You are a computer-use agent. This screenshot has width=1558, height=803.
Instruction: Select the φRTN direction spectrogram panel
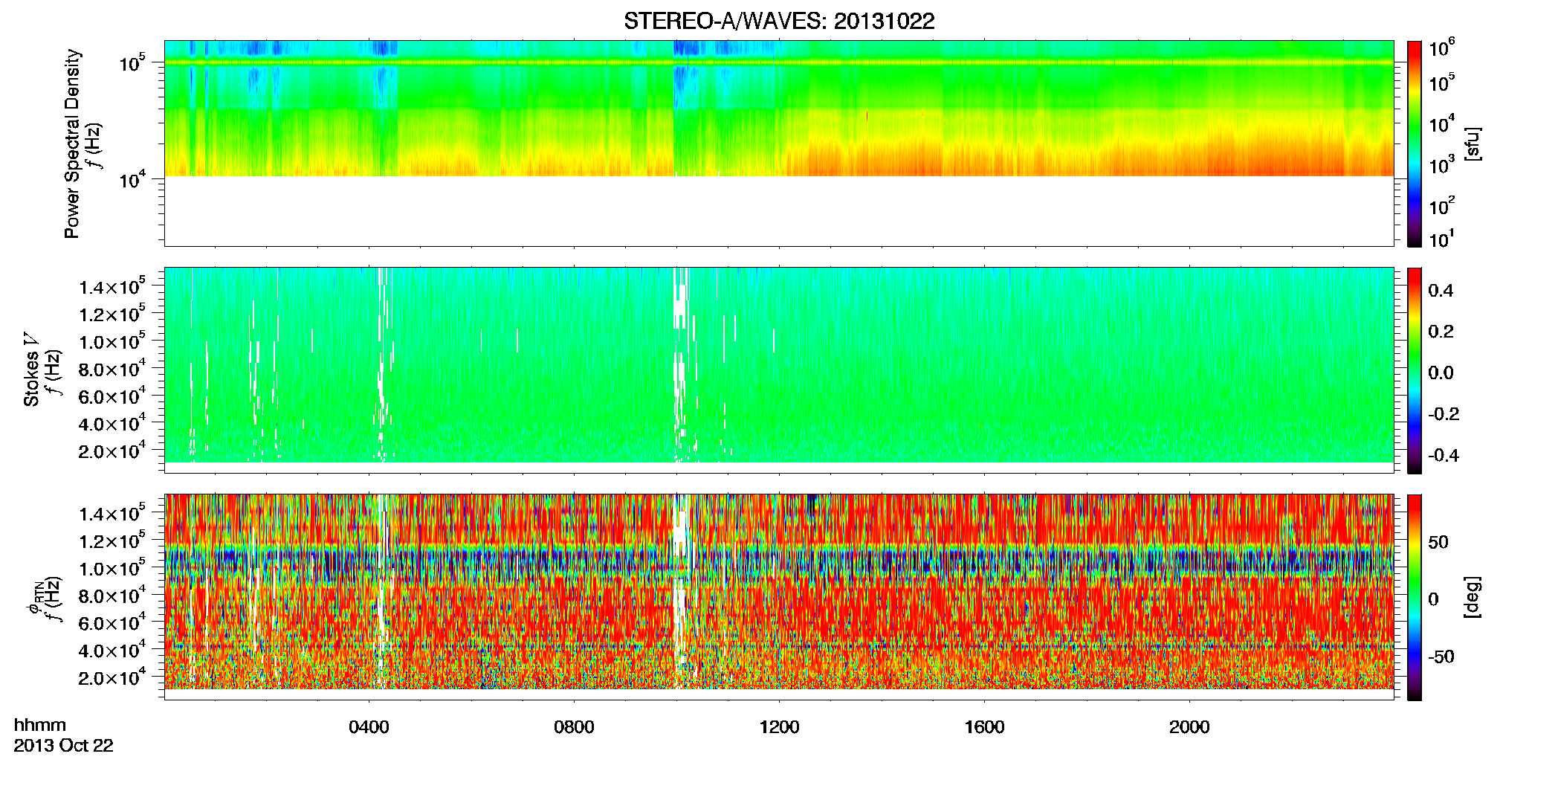pyautogui.click(x=779, y=596)
